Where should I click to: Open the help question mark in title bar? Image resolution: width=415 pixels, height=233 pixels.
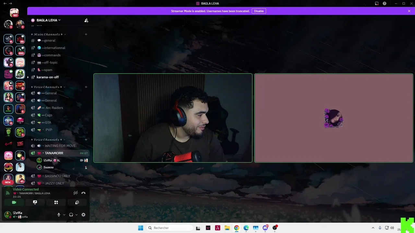[385, 4]
